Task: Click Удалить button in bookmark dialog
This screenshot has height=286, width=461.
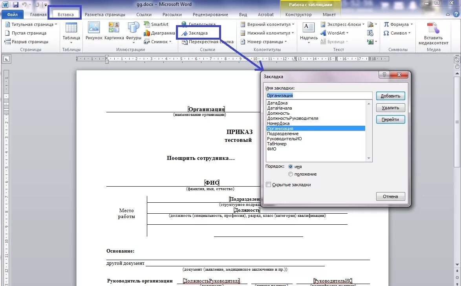Action: tap(390, 108)
